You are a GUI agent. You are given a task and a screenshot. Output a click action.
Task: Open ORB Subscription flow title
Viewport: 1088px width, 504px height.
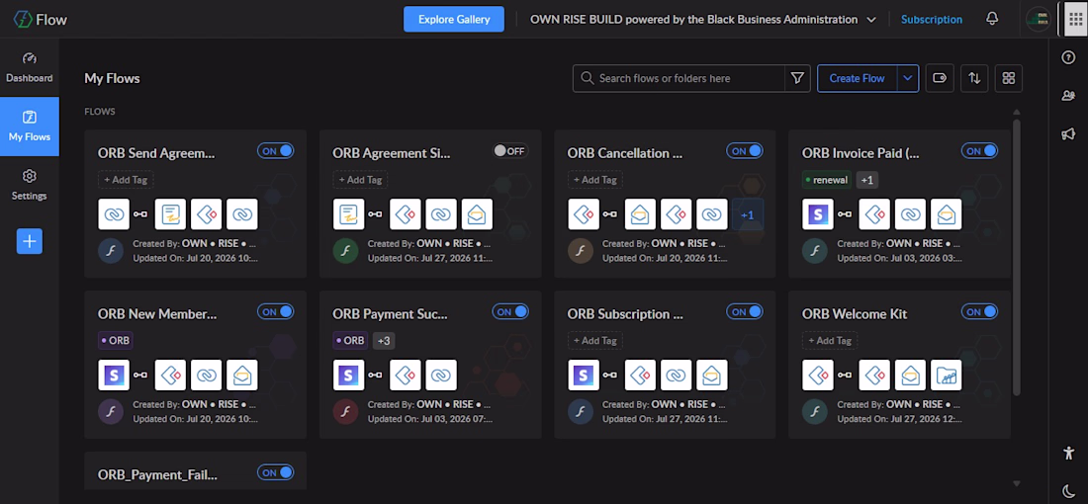tap(625, 314)
